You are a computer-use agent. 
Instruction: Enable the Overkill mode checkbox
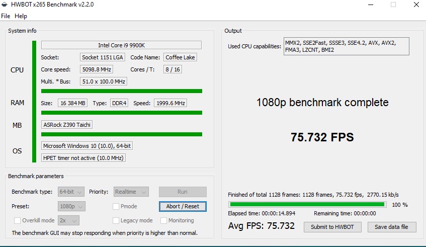(17, 220)
